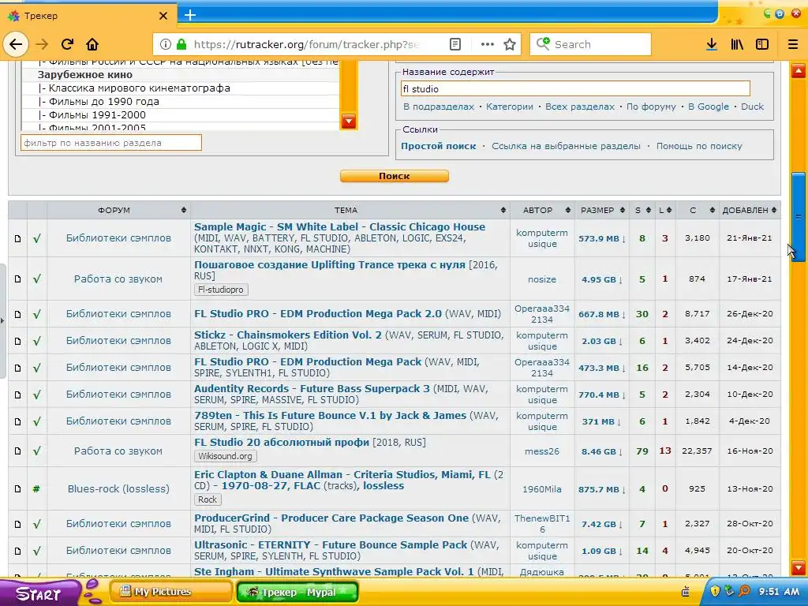Open author mess26 profile

(x=541, y=451)
